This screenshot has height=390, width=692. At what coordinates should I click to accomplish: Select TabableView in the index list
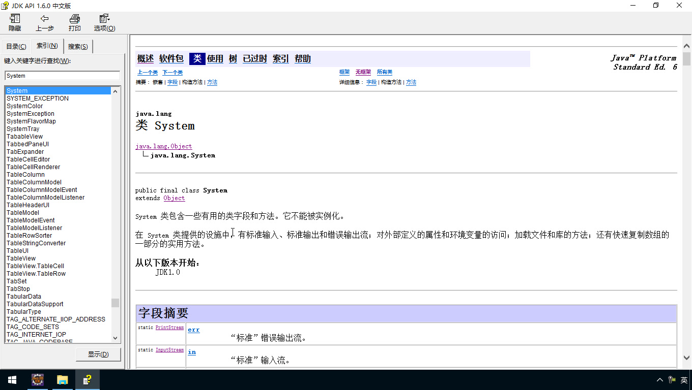click(25, 137)
